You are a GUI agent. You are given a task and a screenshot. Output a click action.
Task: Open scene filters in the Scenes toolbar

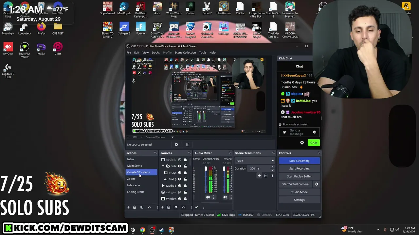click(x=142, y=207)
